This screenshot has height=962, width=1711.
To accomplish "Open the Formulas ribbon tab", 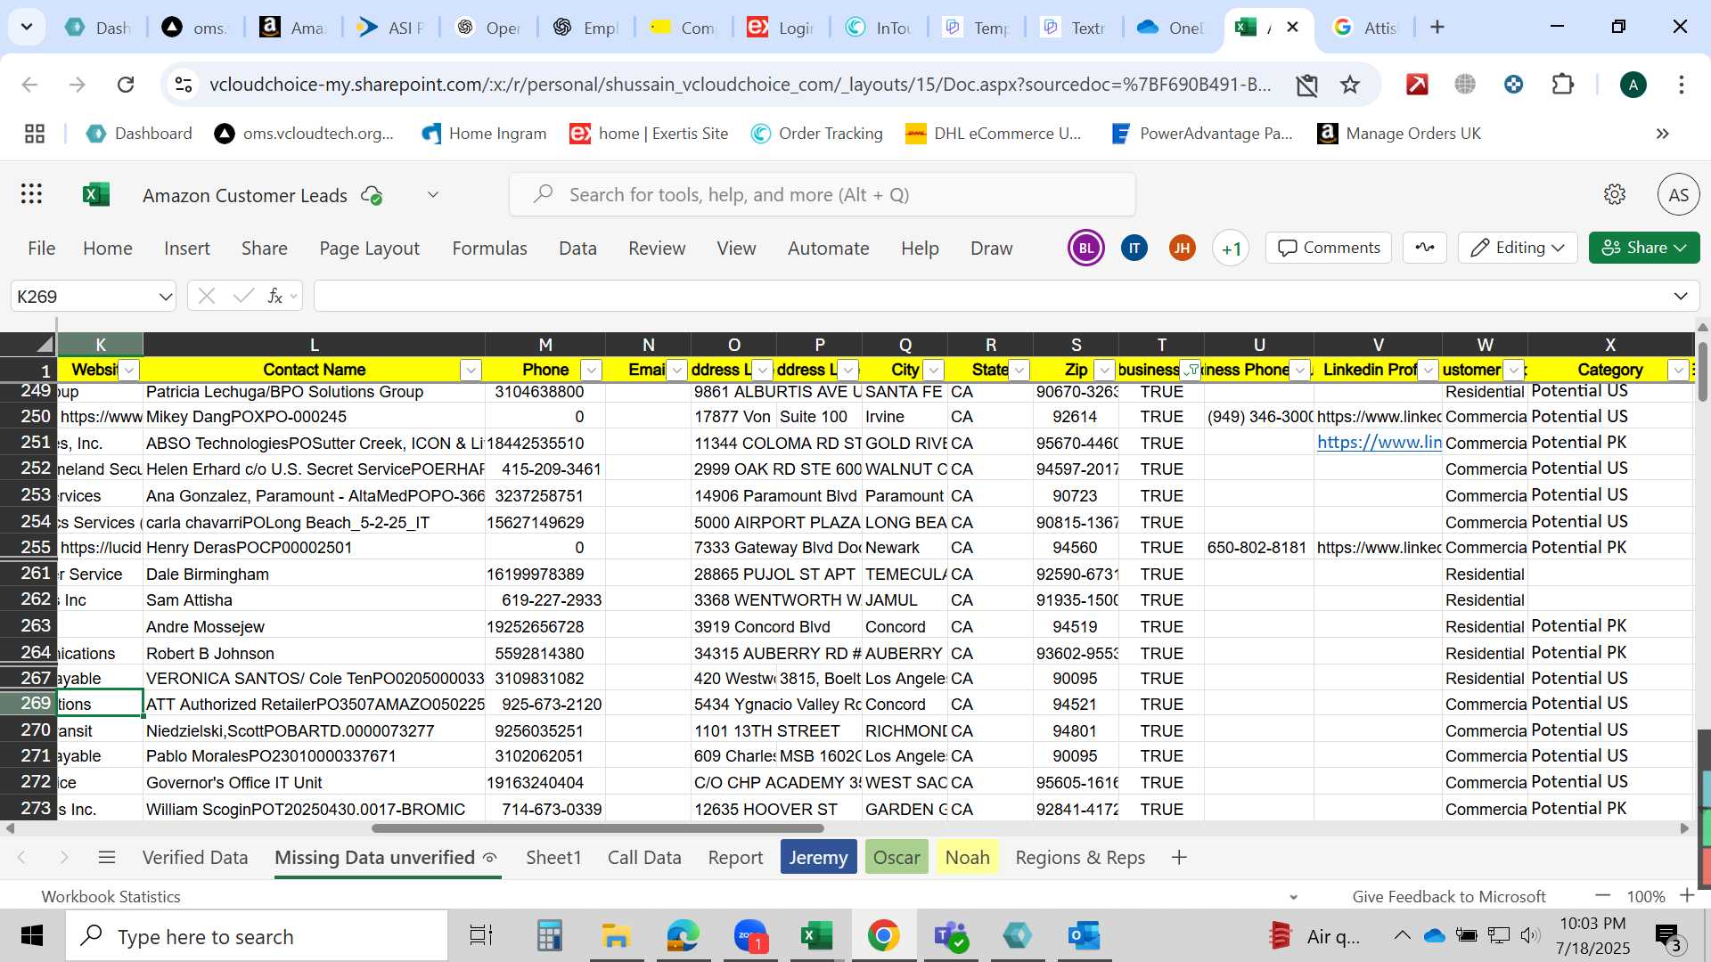I will tap(489, 249).
